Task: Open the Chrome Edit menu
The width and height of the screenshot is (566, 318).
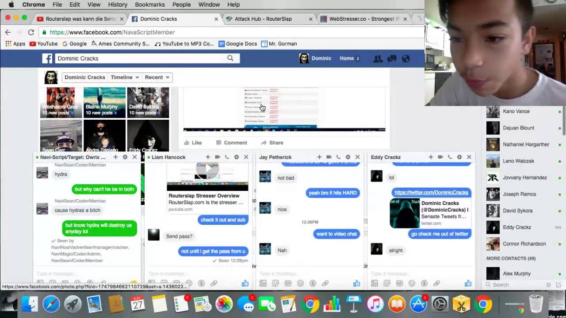Action: [x=74, y=4]
